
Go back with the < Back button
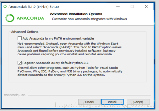point(89,102)
